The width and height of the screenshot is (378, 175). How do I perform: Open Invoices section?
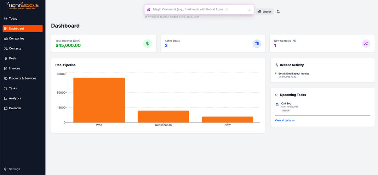(x=23, y=68)
